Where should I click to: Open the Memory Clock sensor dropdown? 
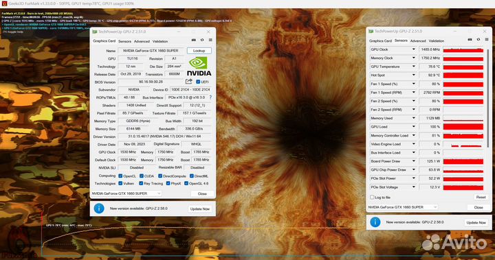(x=414, y=58)
